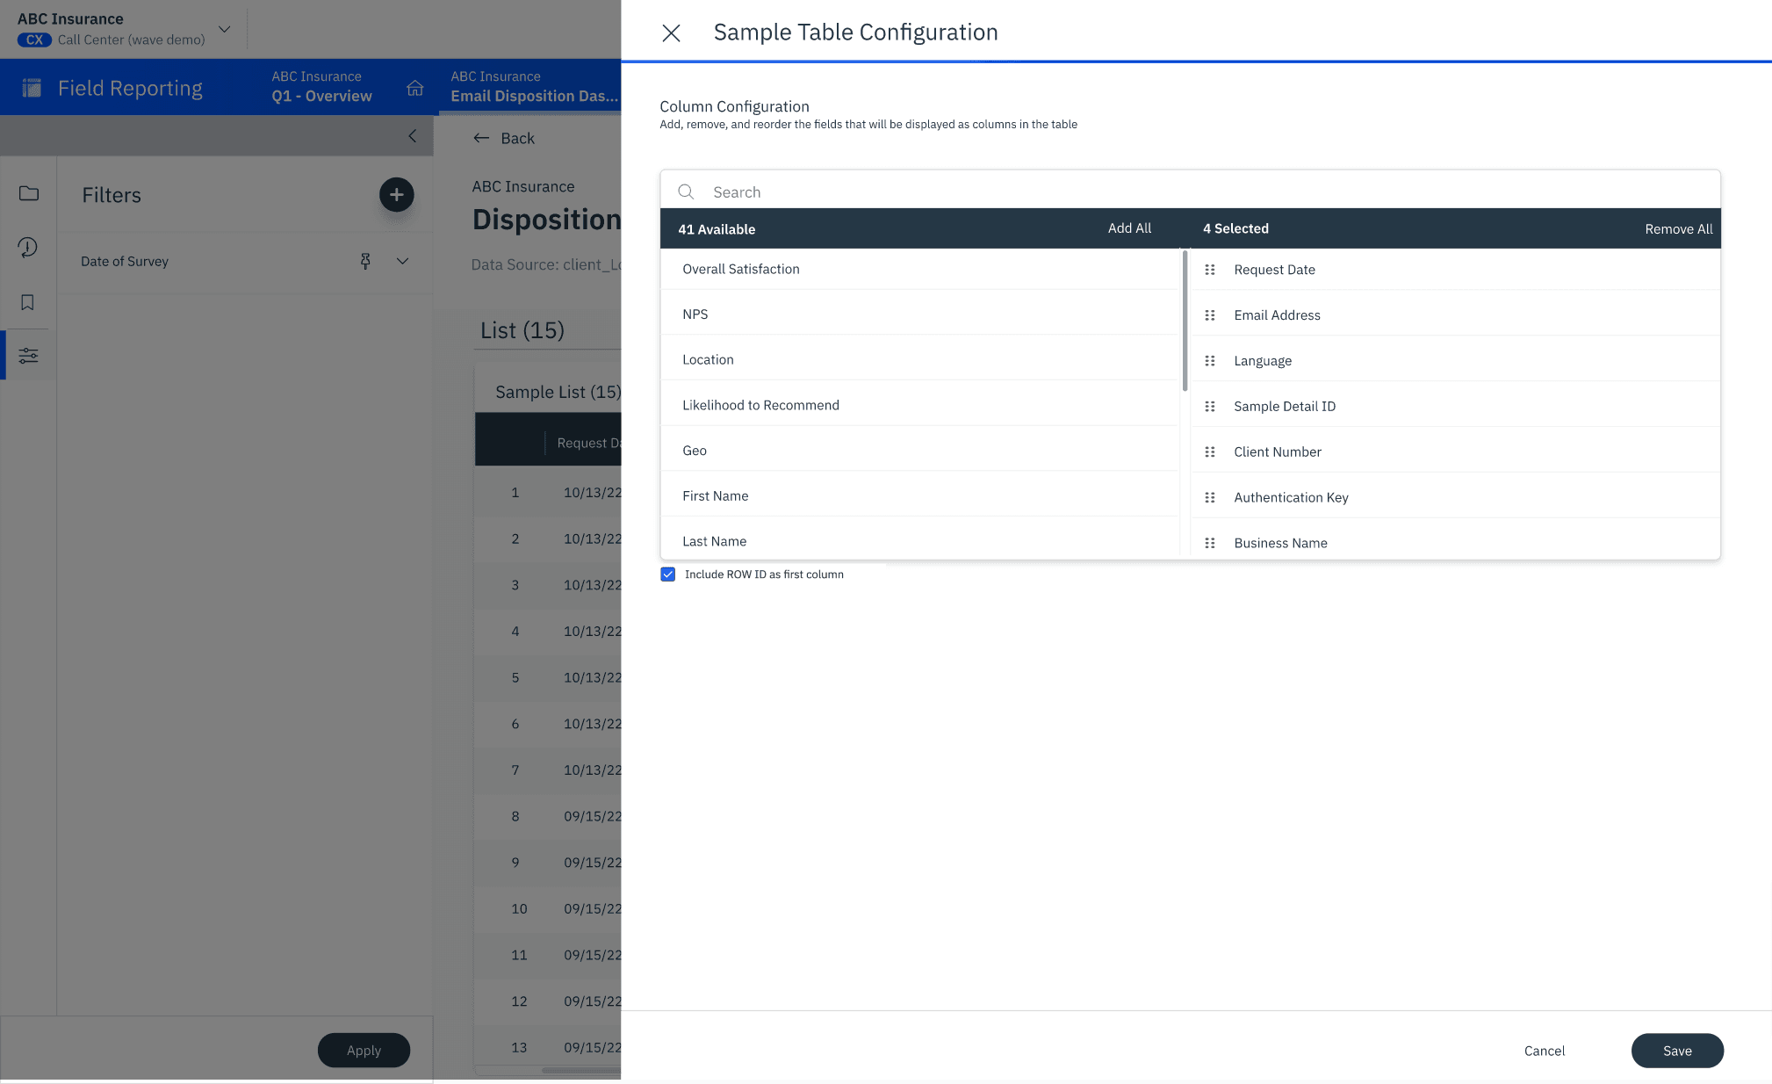
Task: Click the pin icon for Date of Survey
Action: [x=365, y=261]
